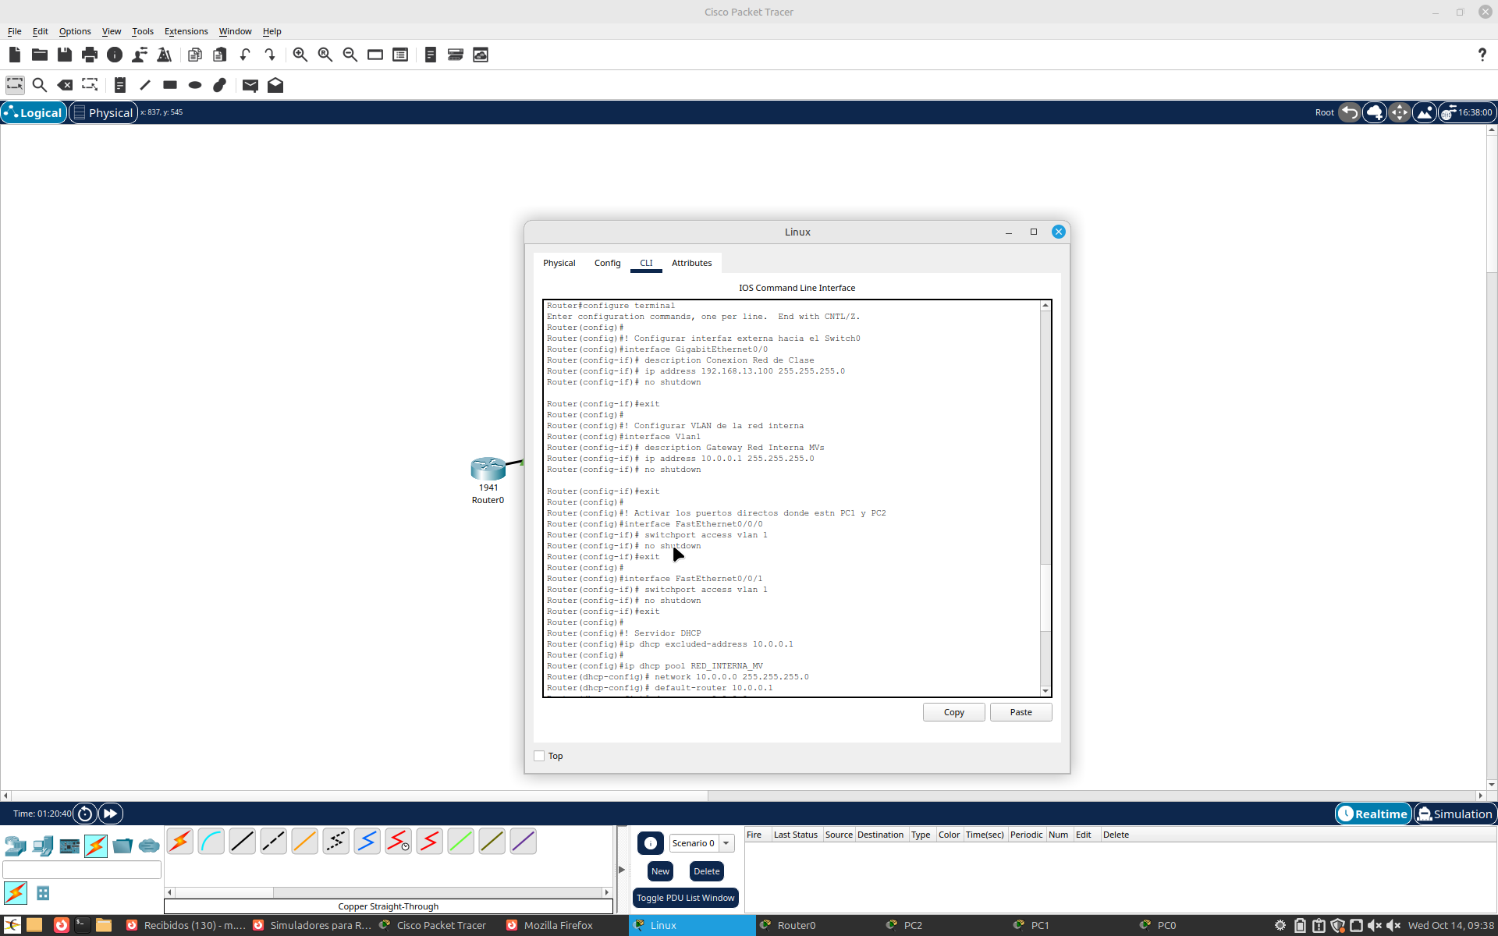The image size is (1498, 936).
Task: Click the connections palette horizontal scrollbar
Action: (x=388, y=892)
